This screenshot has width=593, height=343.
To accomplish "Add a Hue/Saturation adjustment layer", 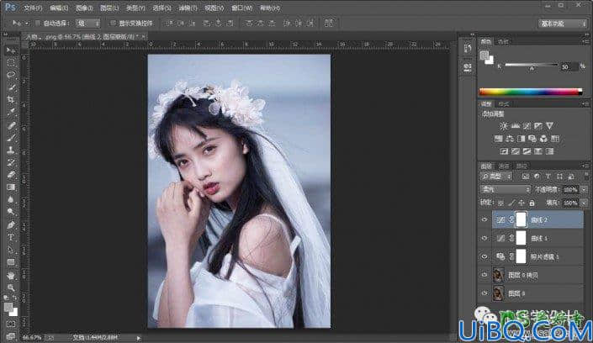I will click(x=499, y=139).
